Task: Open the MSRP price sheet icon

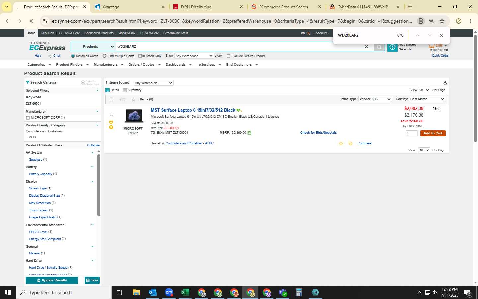Action: 249,133
